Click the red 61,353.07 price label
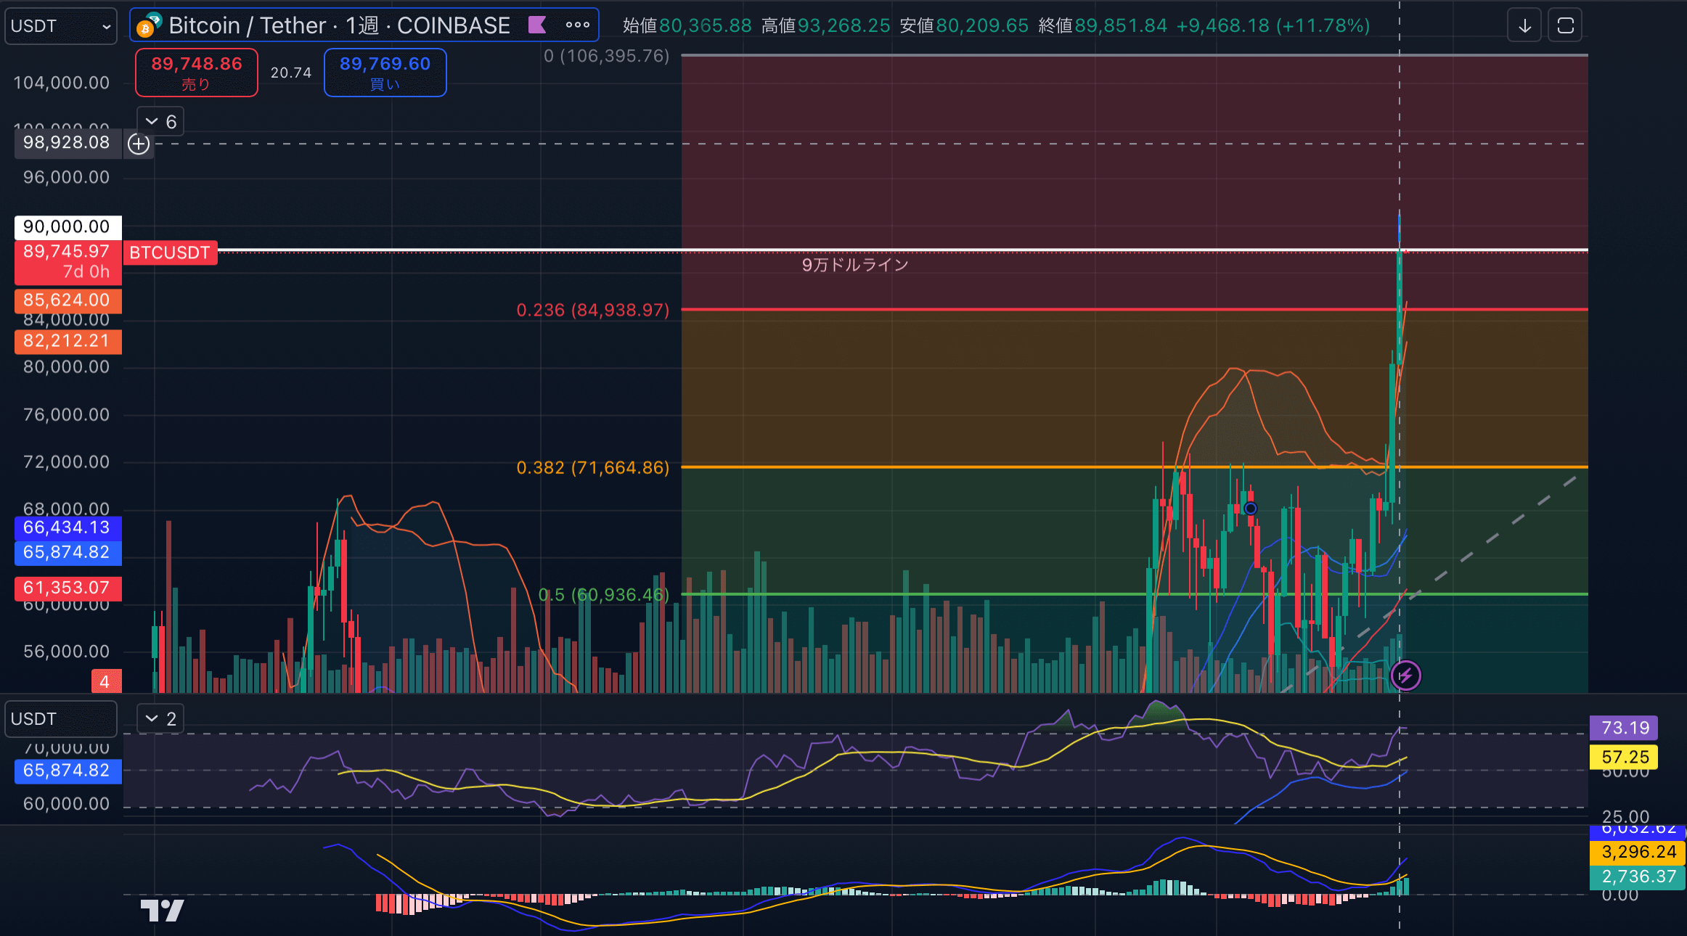The image size is (1687, 936). coord(68,588)
